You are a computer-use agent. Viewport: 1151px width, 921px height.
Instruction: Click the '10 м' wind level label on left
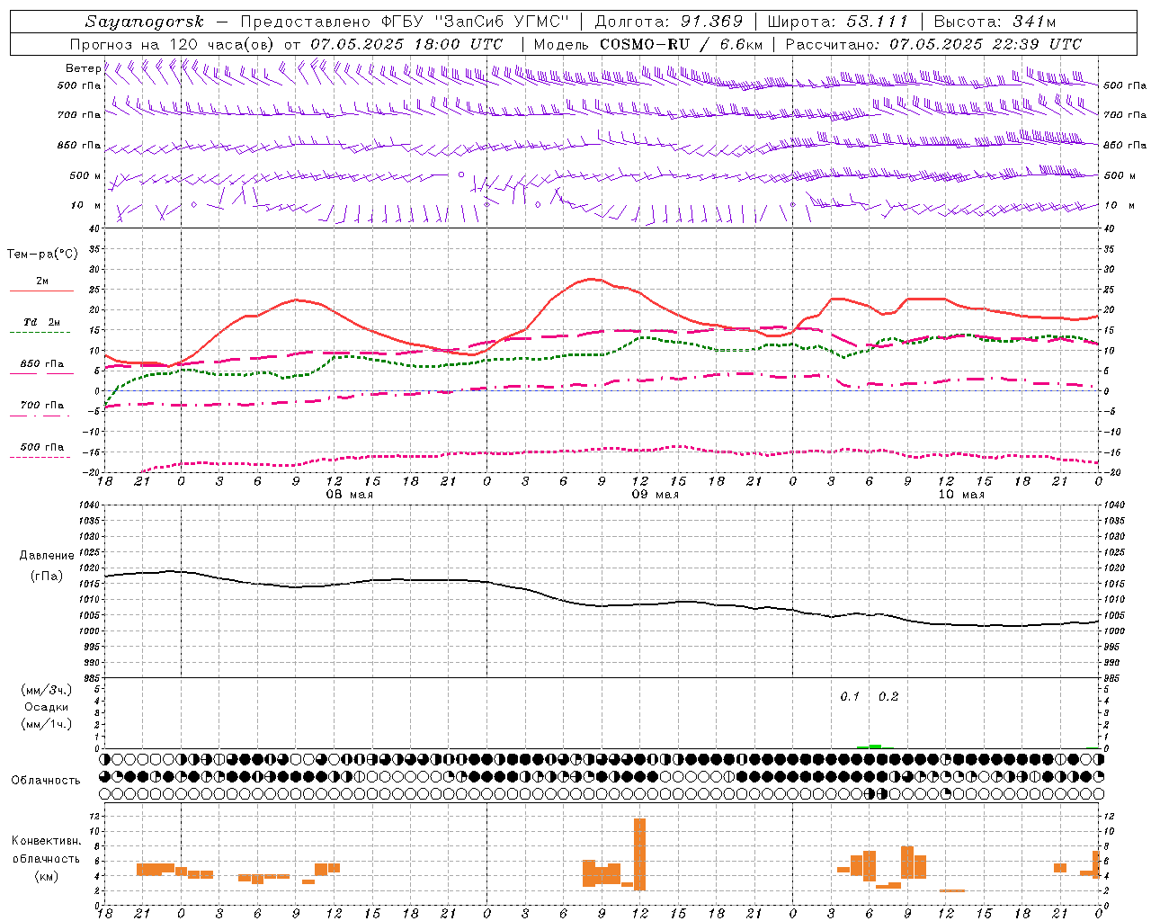click(86, 205)
